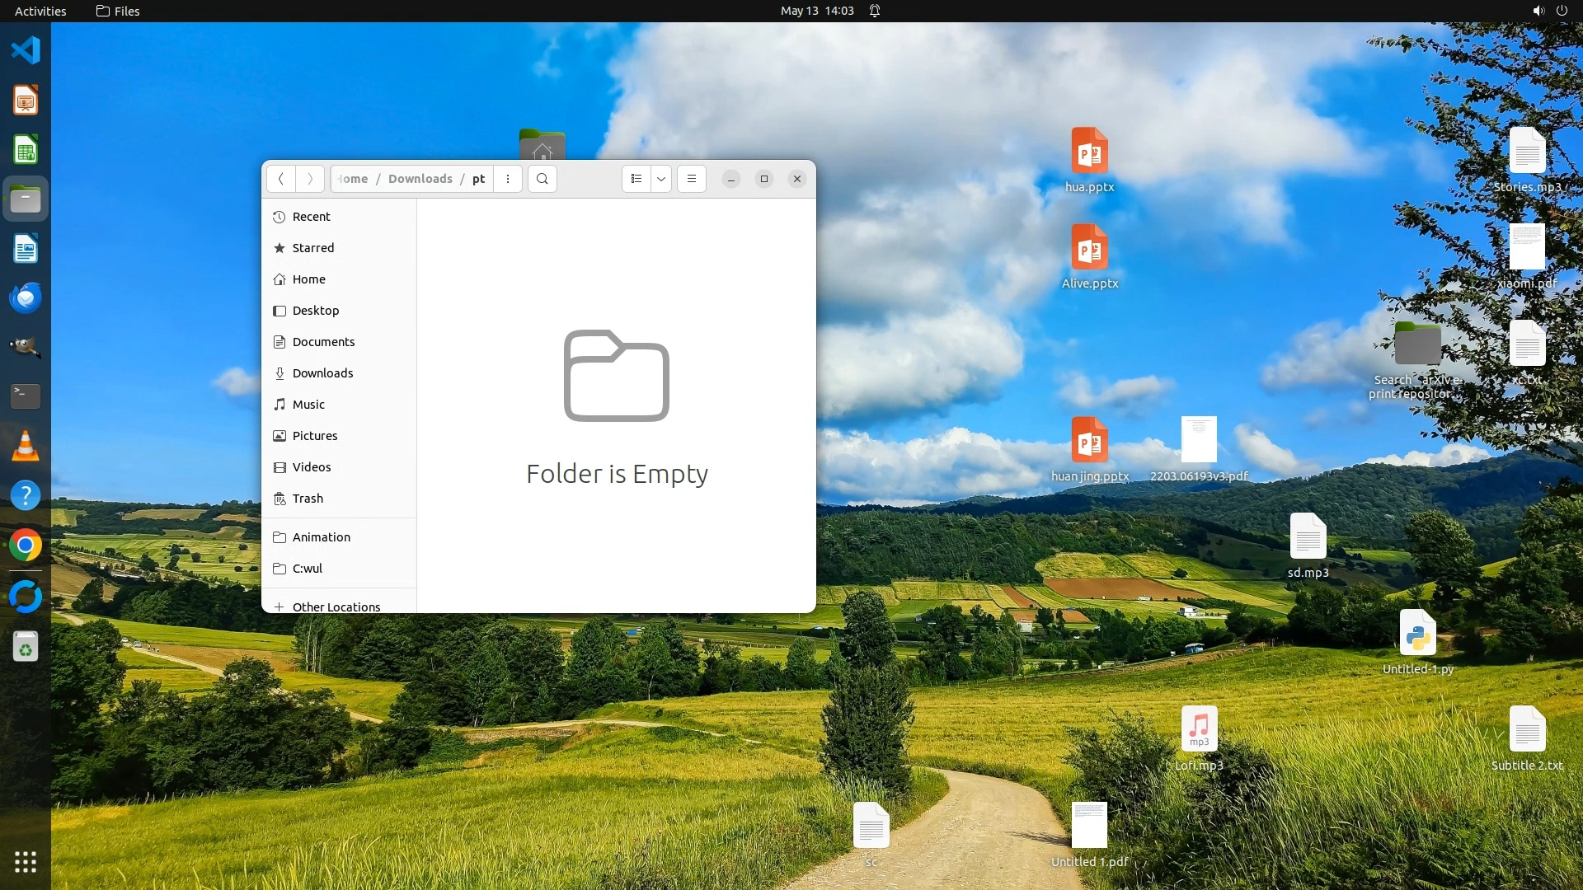Go to Trash in the sidebar

coord(308,499)
